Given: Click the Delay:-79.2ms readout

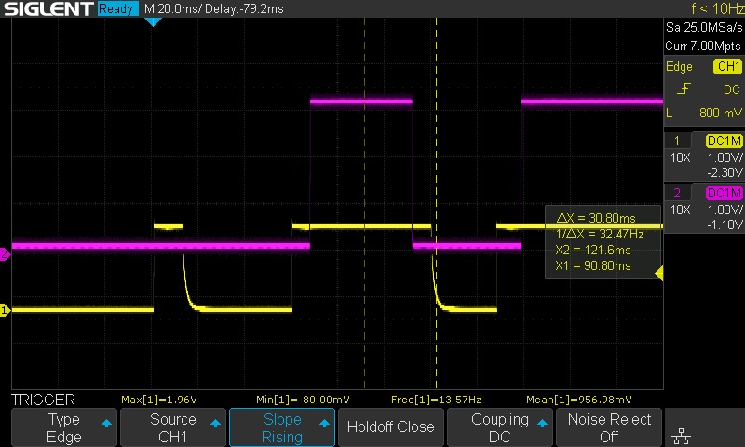Looking at the screenshot, I should click(244, 9).
